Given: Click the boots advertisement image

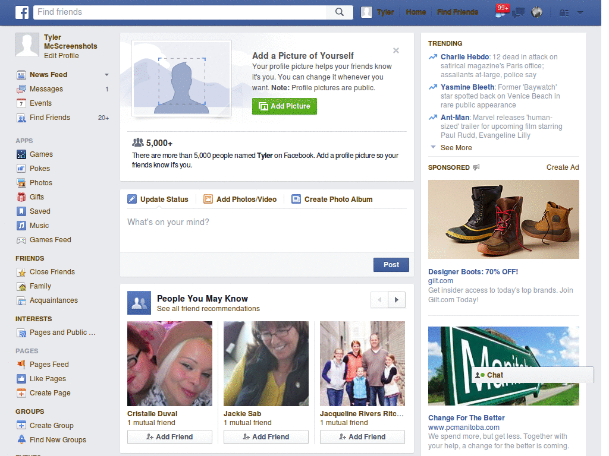Looking at the screenshot, I should click(x=503, y=220).
